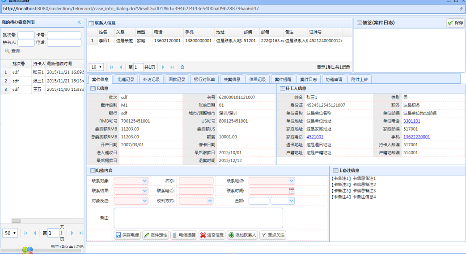Click 添加联系人 to add contact
The width and height of the screenshot is (466, 254).
pyautogui.click(x=242, y=235)
